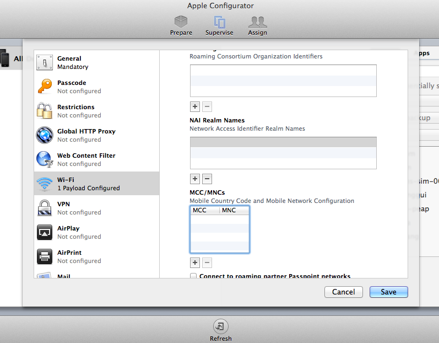Click first empty row in MCC/MNC table

coord(219,219)
